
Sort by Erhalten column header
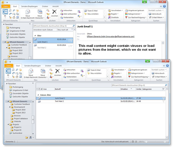click(x=128, y=89)
